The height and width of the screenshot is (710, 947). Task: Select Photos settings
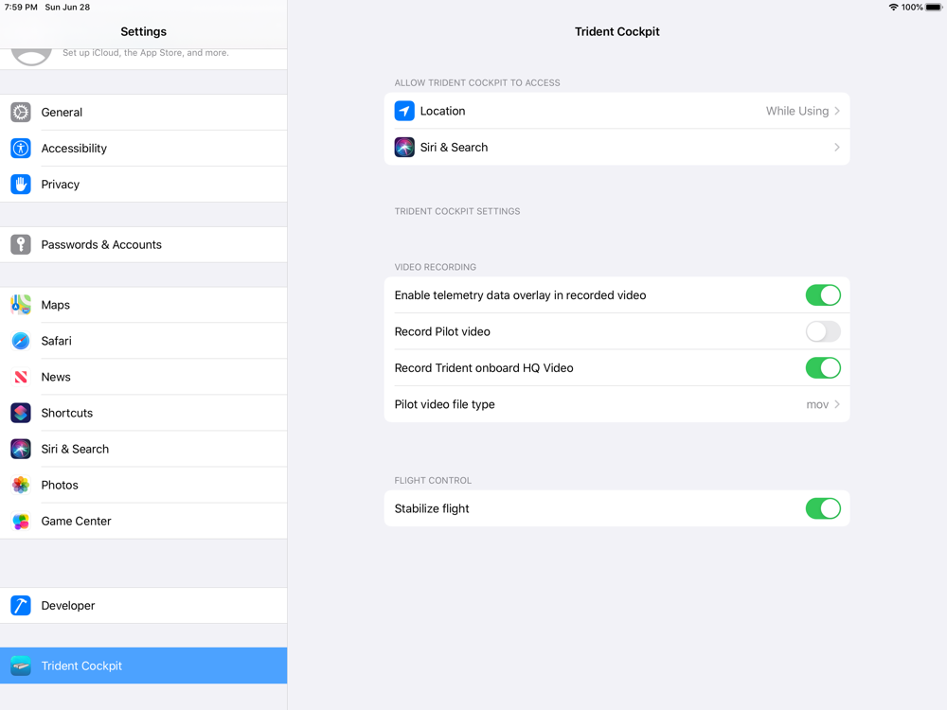tap(144, 485)
